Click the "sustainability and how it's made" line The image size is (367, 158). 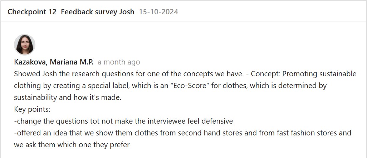click(68, 97)
